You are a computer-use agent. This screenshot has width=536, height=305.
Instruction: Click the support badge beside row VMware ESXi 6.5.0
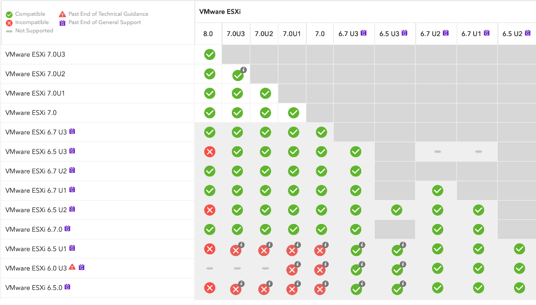(68, 287)
